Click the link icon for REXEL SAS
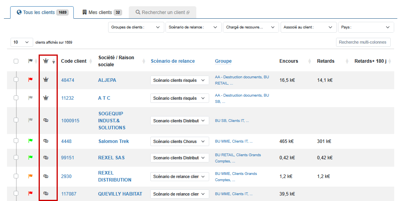Screen dimensions: 402x201 click(46, 157)
